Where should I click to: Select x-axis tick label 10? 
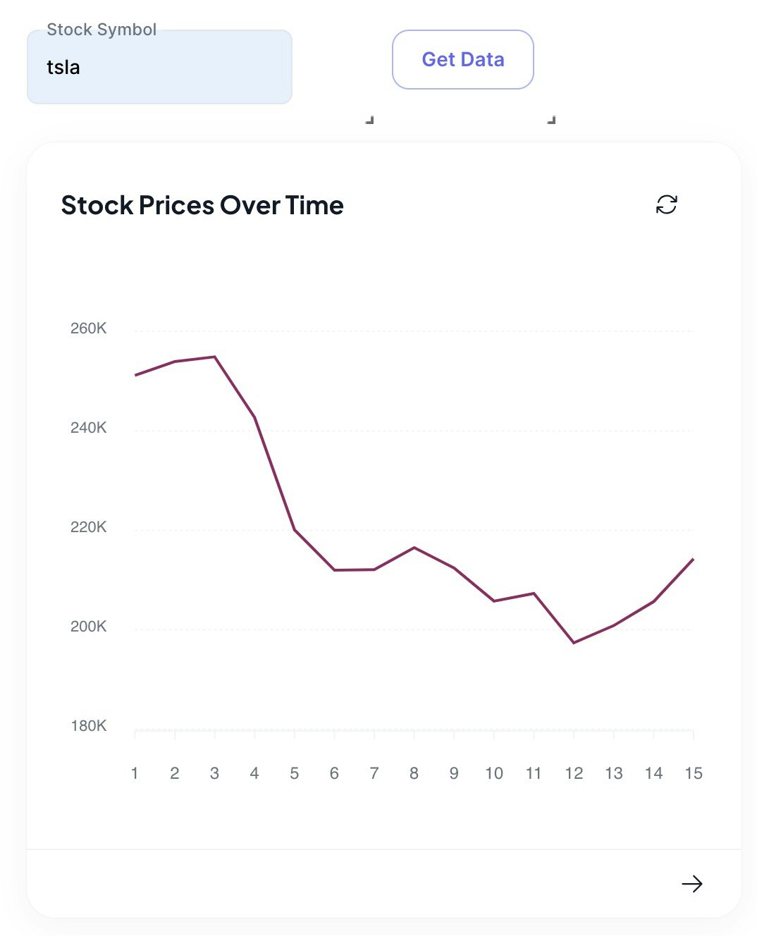[494, 774]
